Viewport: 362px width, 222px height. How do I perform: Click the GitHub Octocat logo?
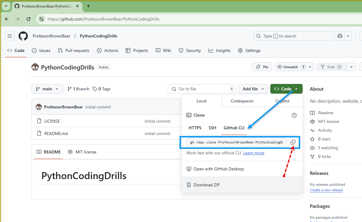(x=23, y=36)
